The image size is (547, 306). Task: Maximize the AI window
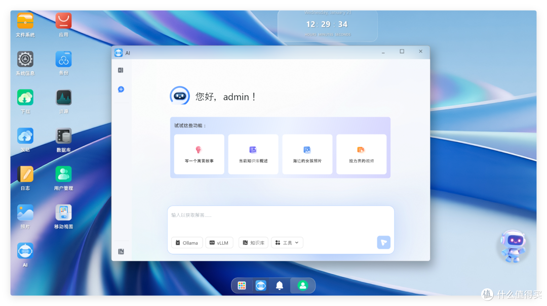click(x=402, y=52)
